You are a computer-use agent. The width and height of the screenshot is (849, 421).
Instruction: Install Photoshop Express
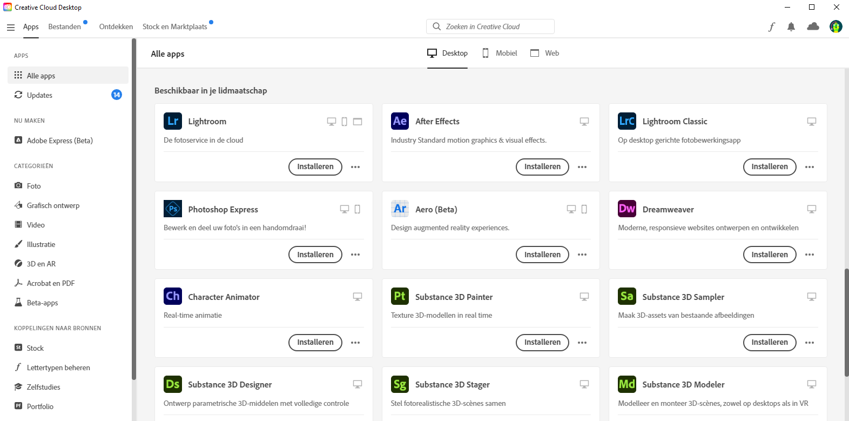tap(315, 255)
